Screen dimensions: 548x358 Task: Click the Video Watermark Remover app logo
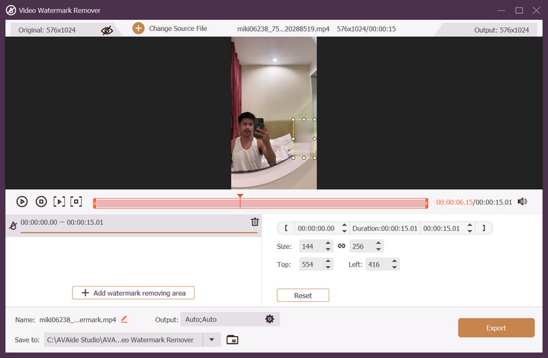click(11, 10)
